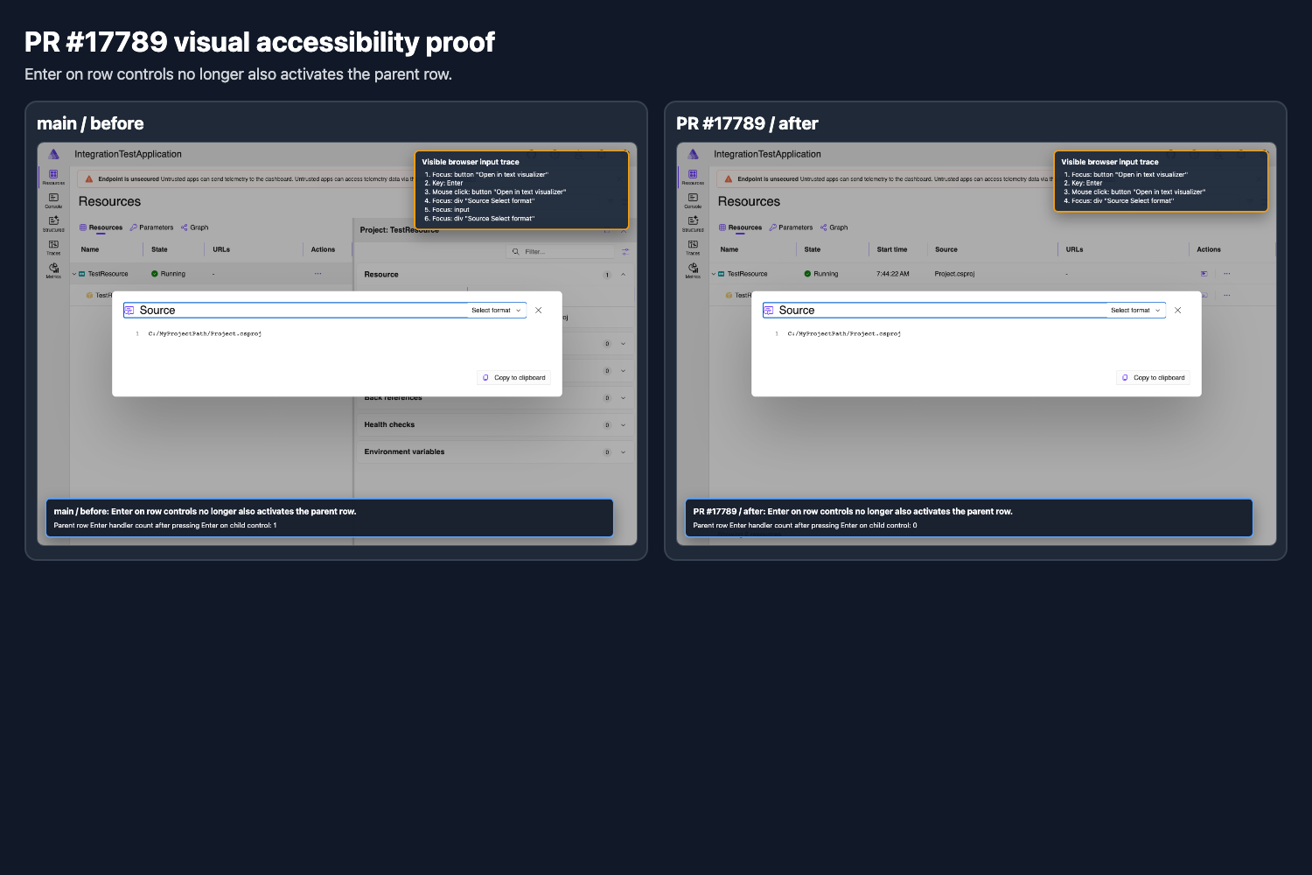Image resolution: width=1312 pixels, height=875 pixels.
Task: Collapse TestResource row chevron in before panel
Action: [74, 274]
